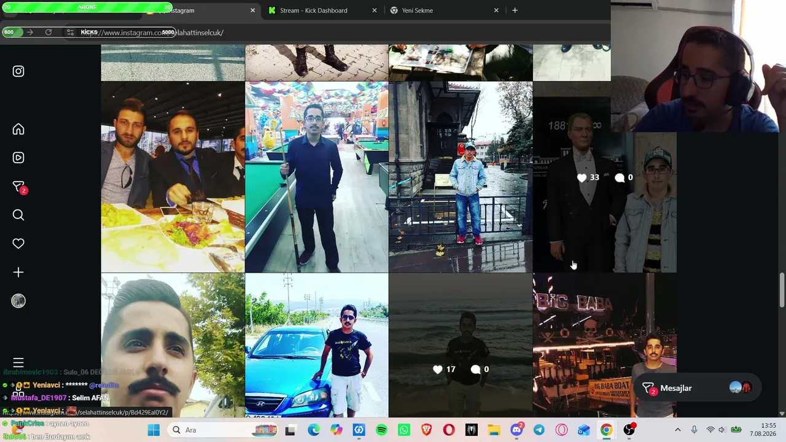Open the Windows Start menu

(x=154, y=430)
